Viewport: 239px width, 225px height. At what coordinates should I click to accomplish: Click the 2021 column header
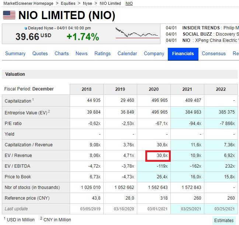pyautogui.click(x=187, y=89)
